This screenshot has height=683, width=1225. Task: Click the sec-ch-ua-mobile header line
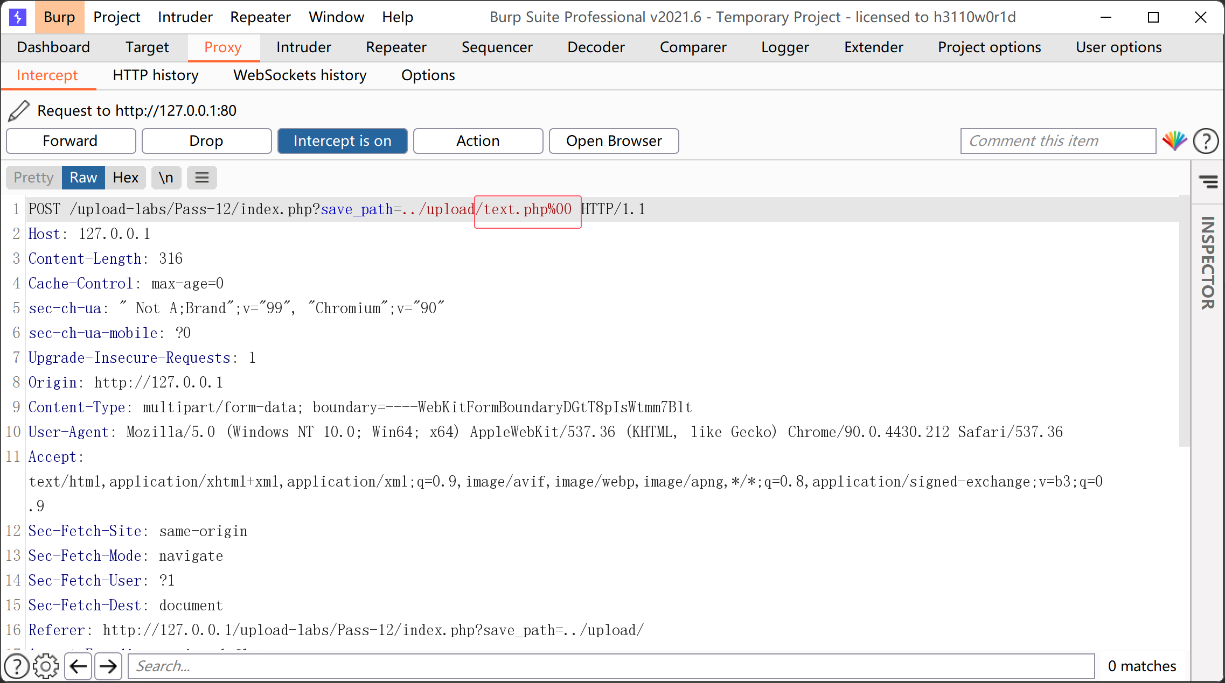(x=110, y=333)
